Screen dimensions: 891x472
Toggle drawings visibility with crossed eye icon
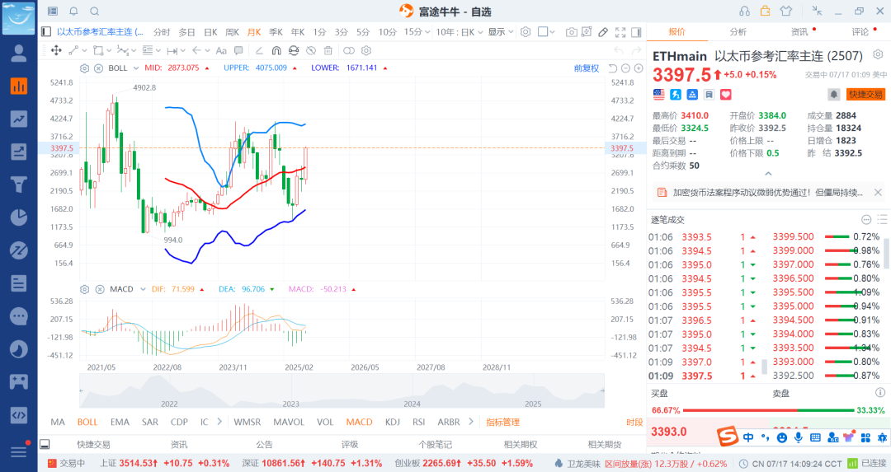pyautogui.click(x=311, y=50)
